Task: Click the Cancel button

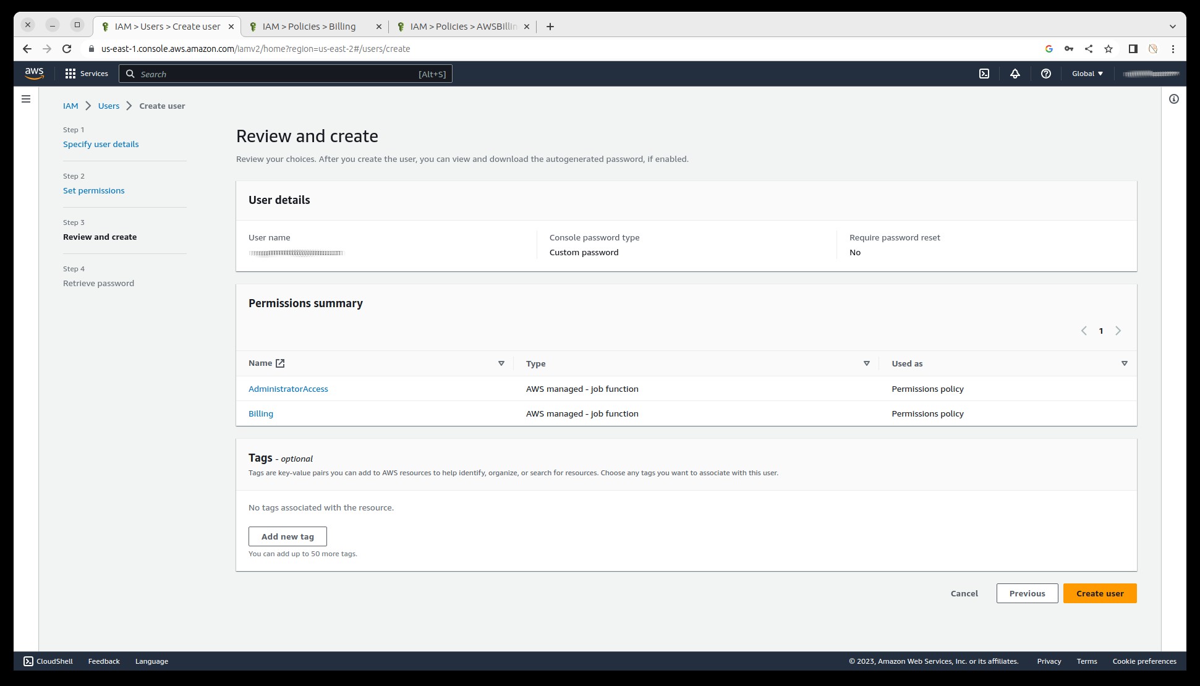Action: click(x=964, y=593)
